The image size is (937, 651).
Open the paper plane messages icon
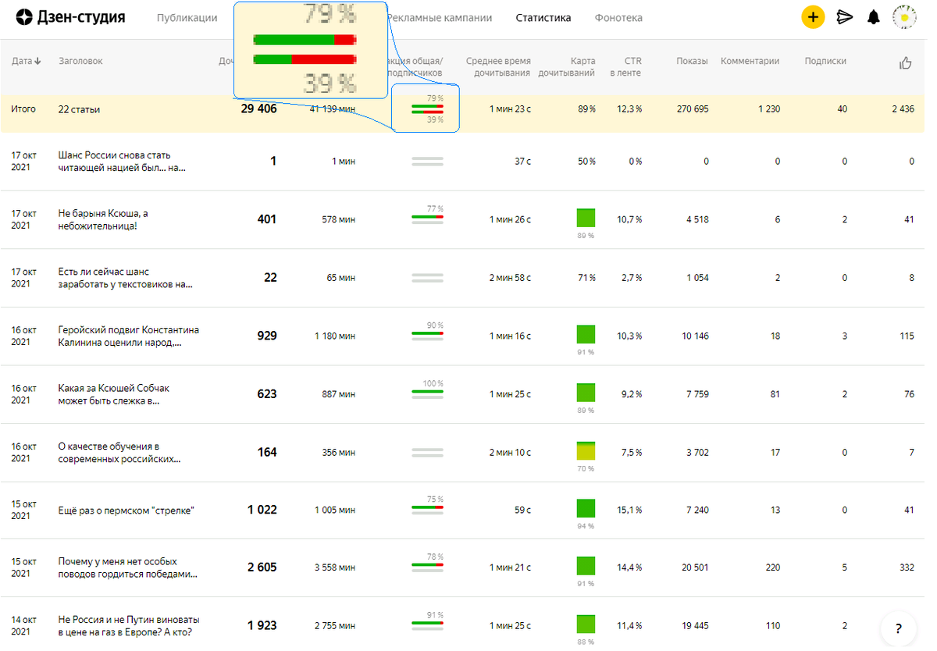(845, 17)
